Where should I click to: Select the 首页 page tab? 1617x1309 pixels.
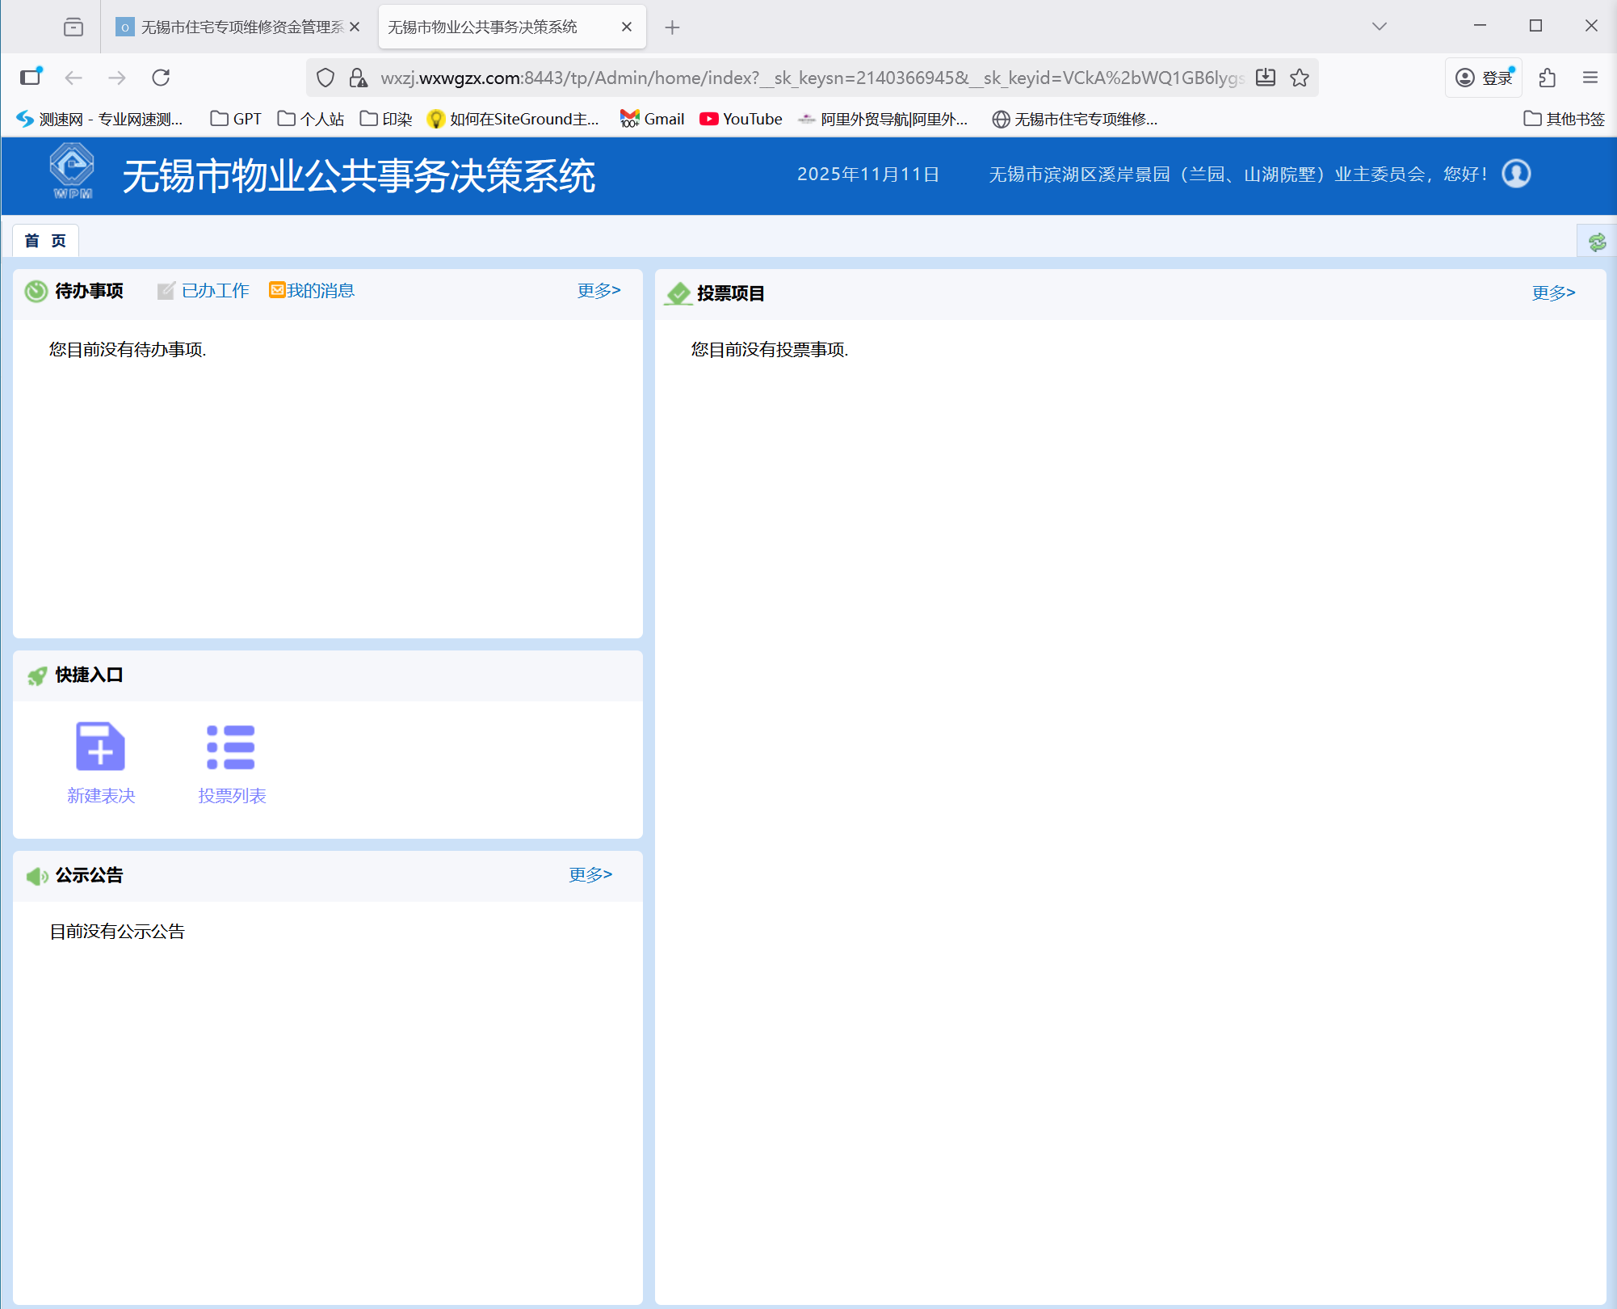click(45, 241)
